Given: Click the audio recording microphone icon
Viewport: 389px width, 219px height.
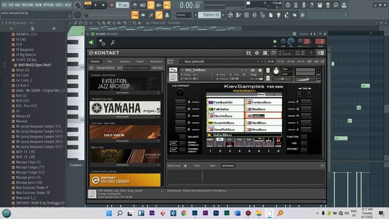Looking at the screenshot, I should coord(304,5).
